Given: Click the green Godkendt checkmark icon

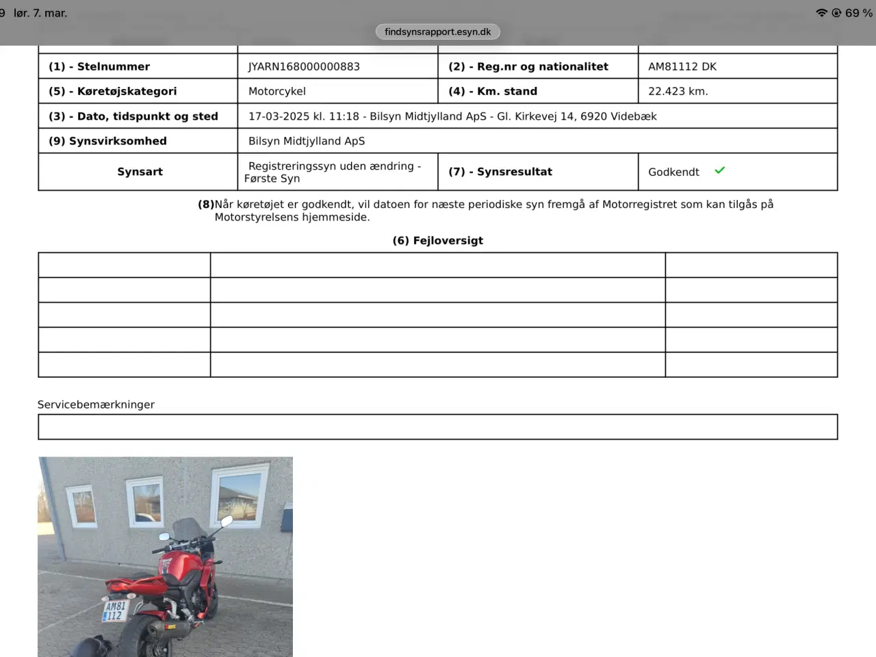Looking at the screenshot, I should pyautogui.click(x=719, y=170).
